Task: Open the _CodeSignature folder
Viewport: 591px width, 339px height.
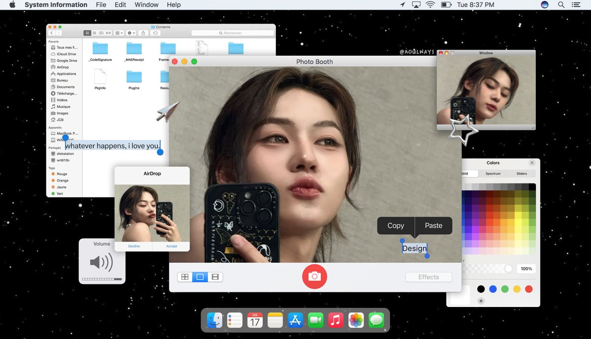Action: point(100,51)
